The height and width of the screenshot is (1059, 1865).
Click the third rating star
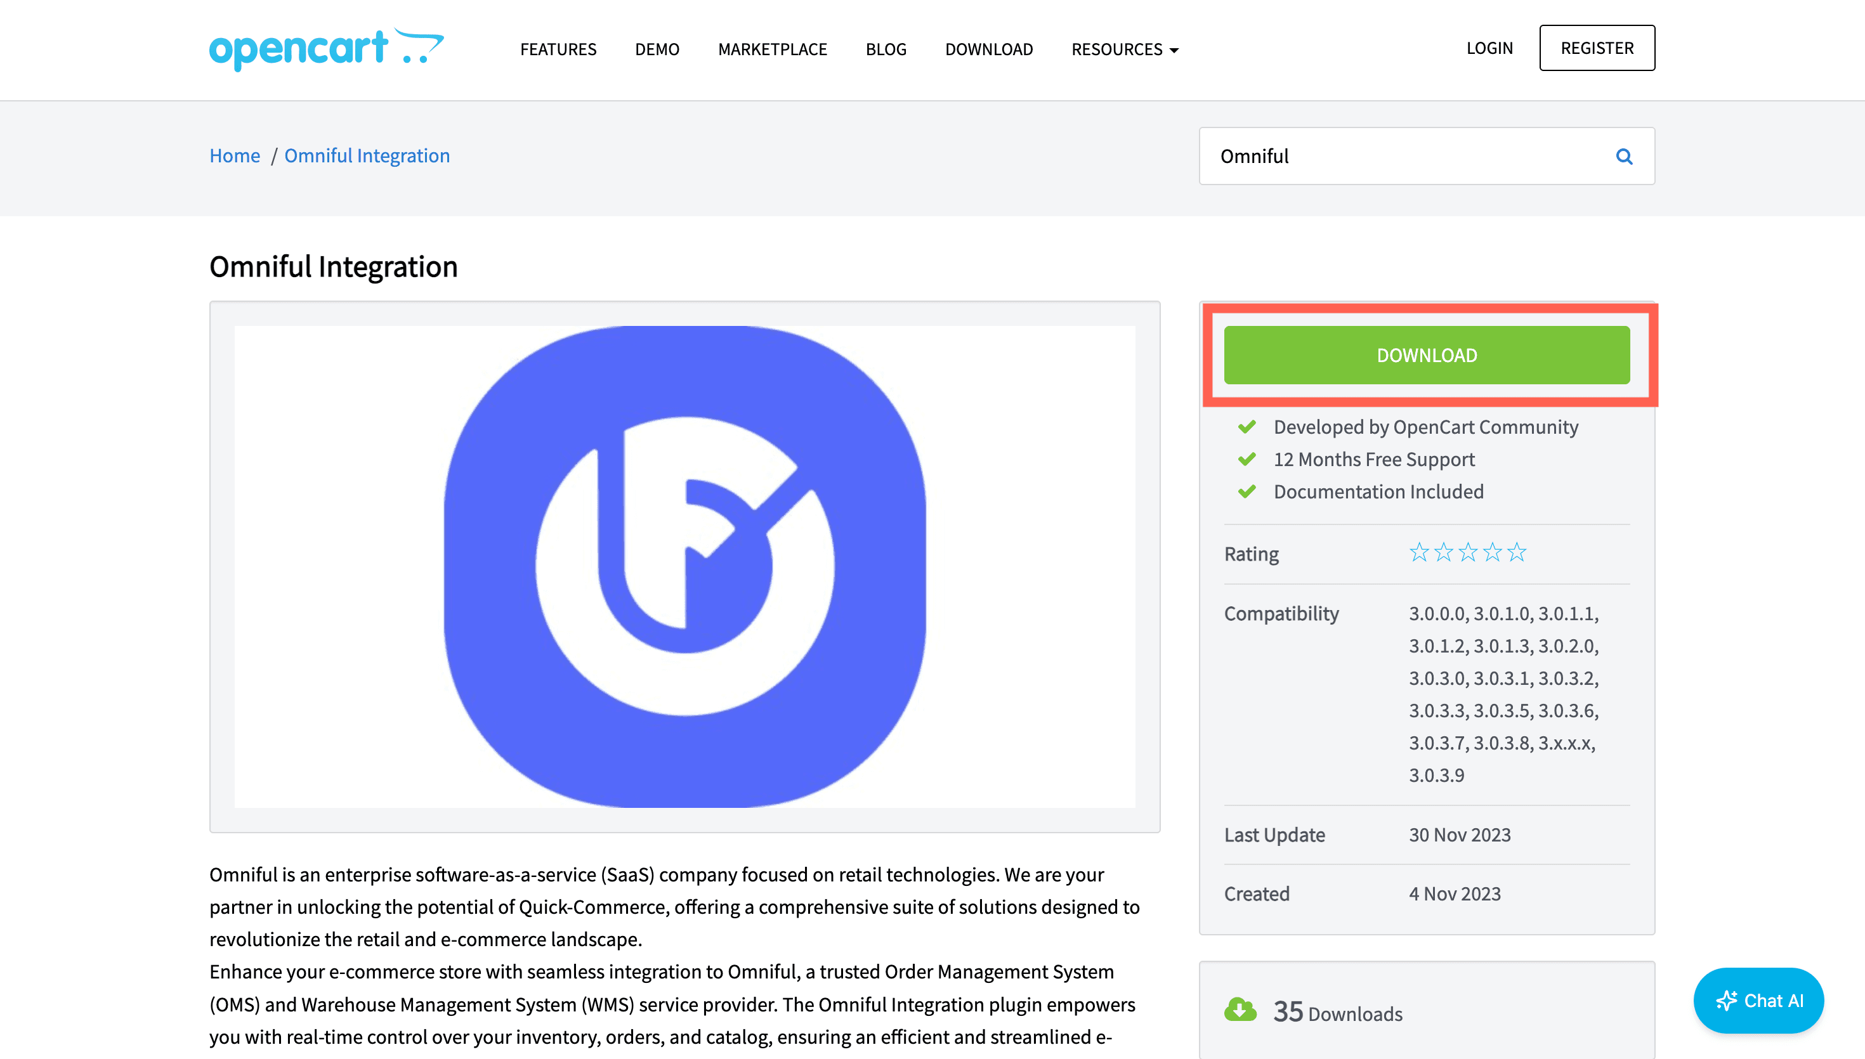point(1468,553)
